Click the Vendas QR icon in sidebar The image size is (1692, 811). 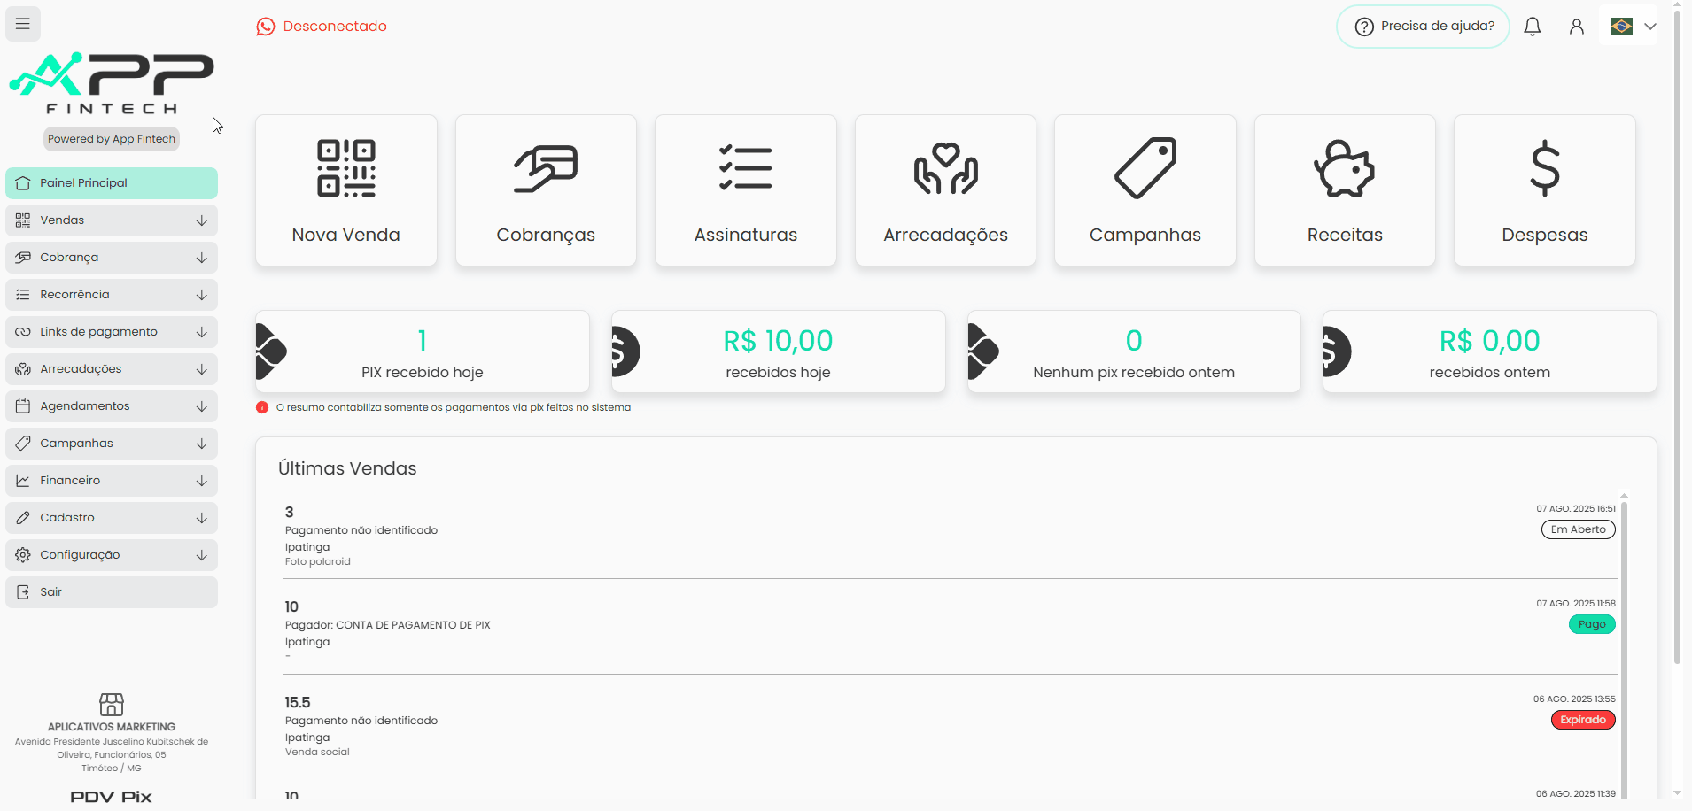pos(23,220)
